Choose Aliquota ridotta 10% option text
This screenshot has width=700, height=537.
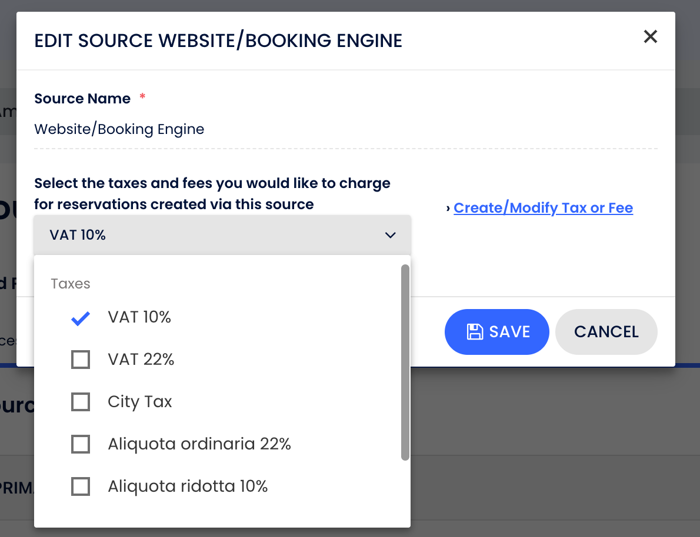click(188, 486)
